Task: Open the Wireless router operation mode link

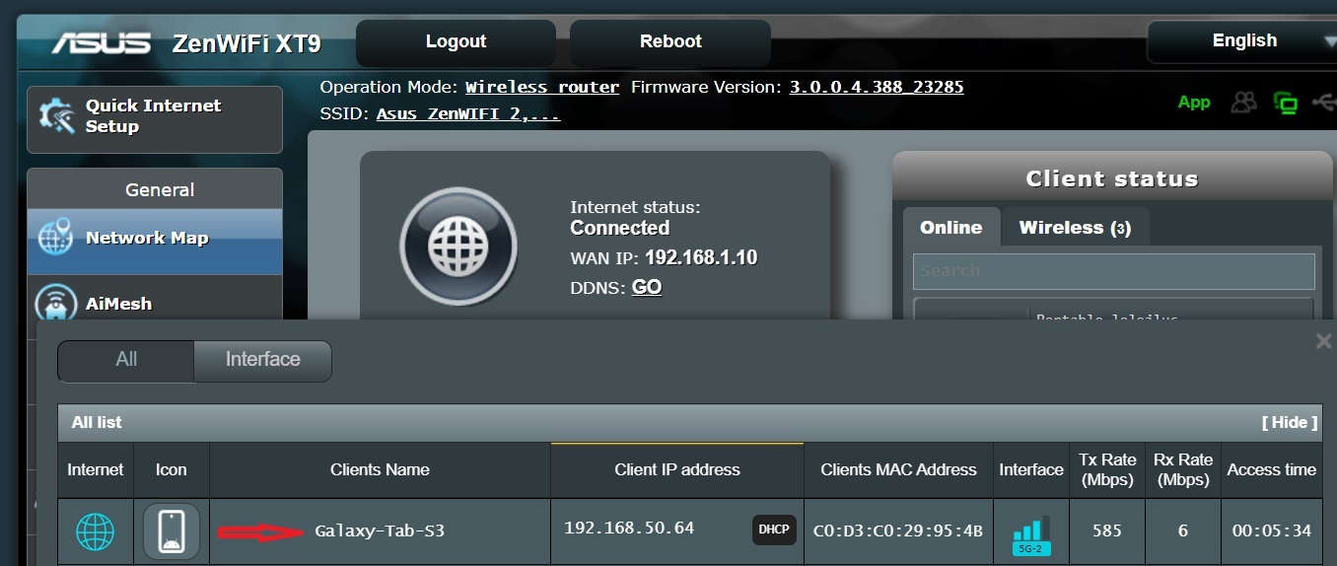Action: pyautogui.click(x=542, y=87)
